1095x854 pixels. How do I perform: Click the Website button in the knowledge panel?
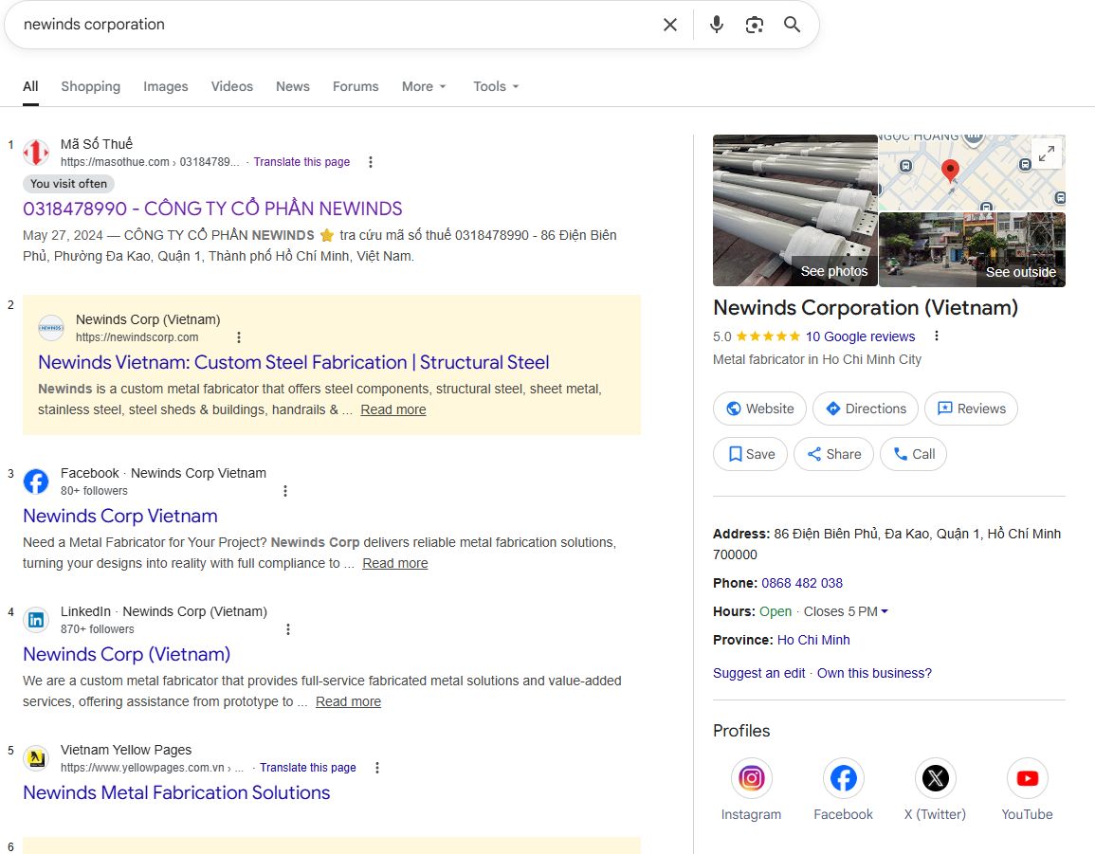[x=758, y=408]
